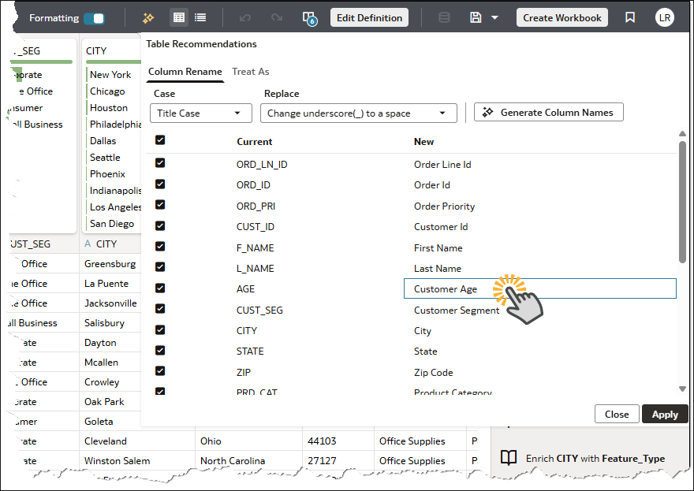Open the LR user avatar menu

tap(665, 17)
